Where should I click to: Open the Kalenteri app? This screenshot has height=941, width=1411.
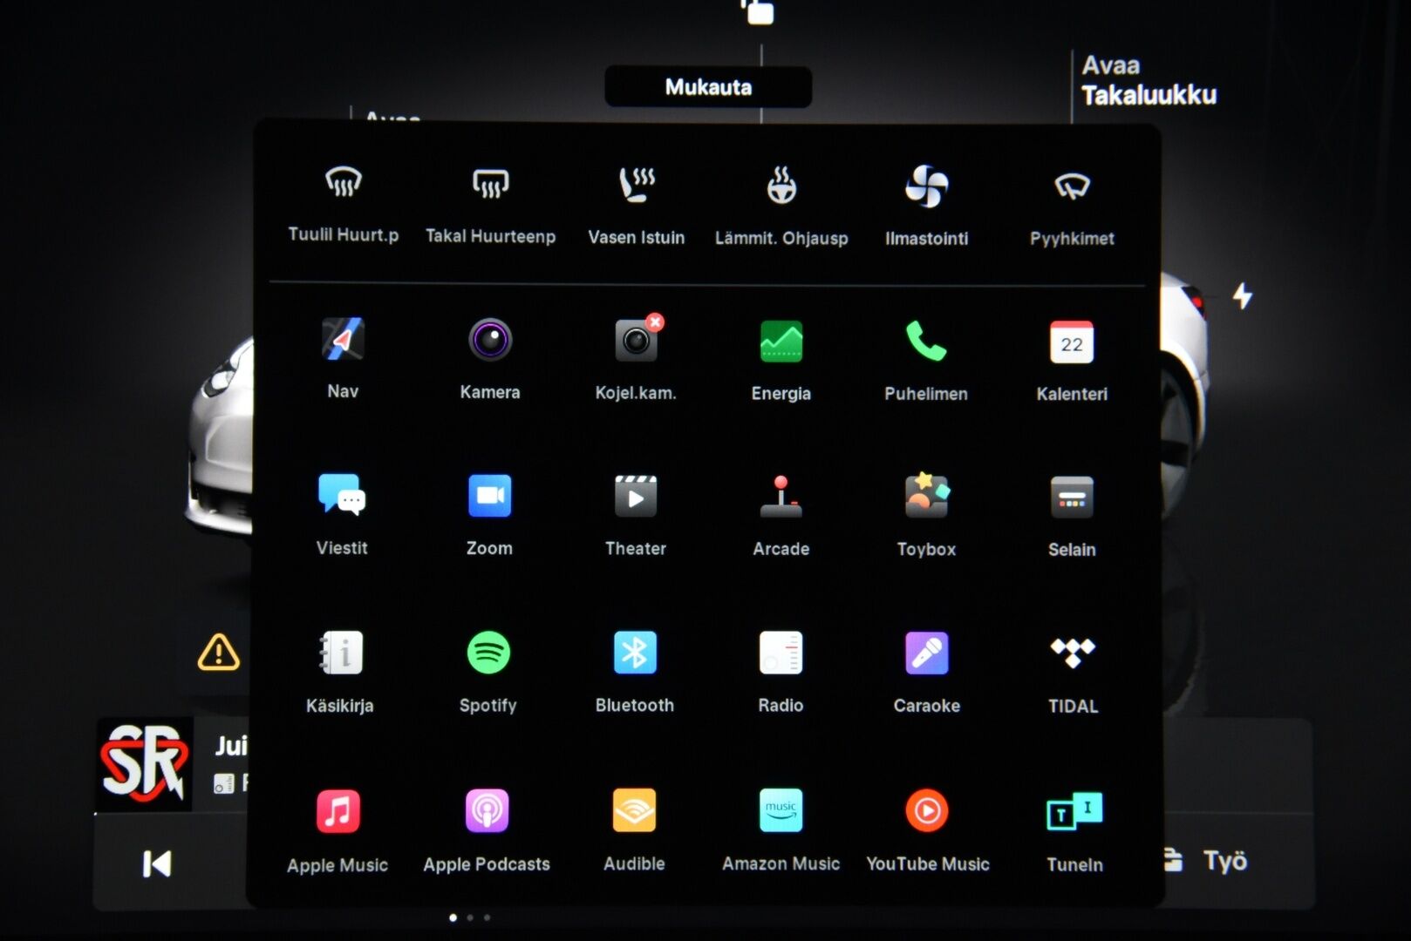coord(1072,361)
